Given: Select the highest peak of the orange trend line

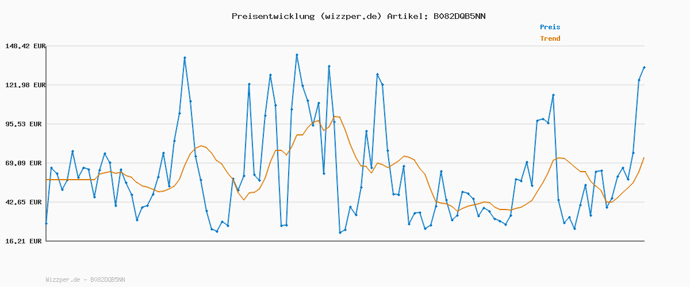Looking at the screenshot, I should coord(335,117).
